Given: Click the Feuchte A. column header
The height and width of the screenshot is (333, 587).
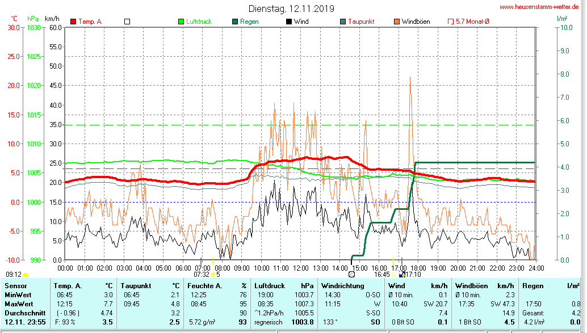Looking at the screenshot, I should click(204, 286).
